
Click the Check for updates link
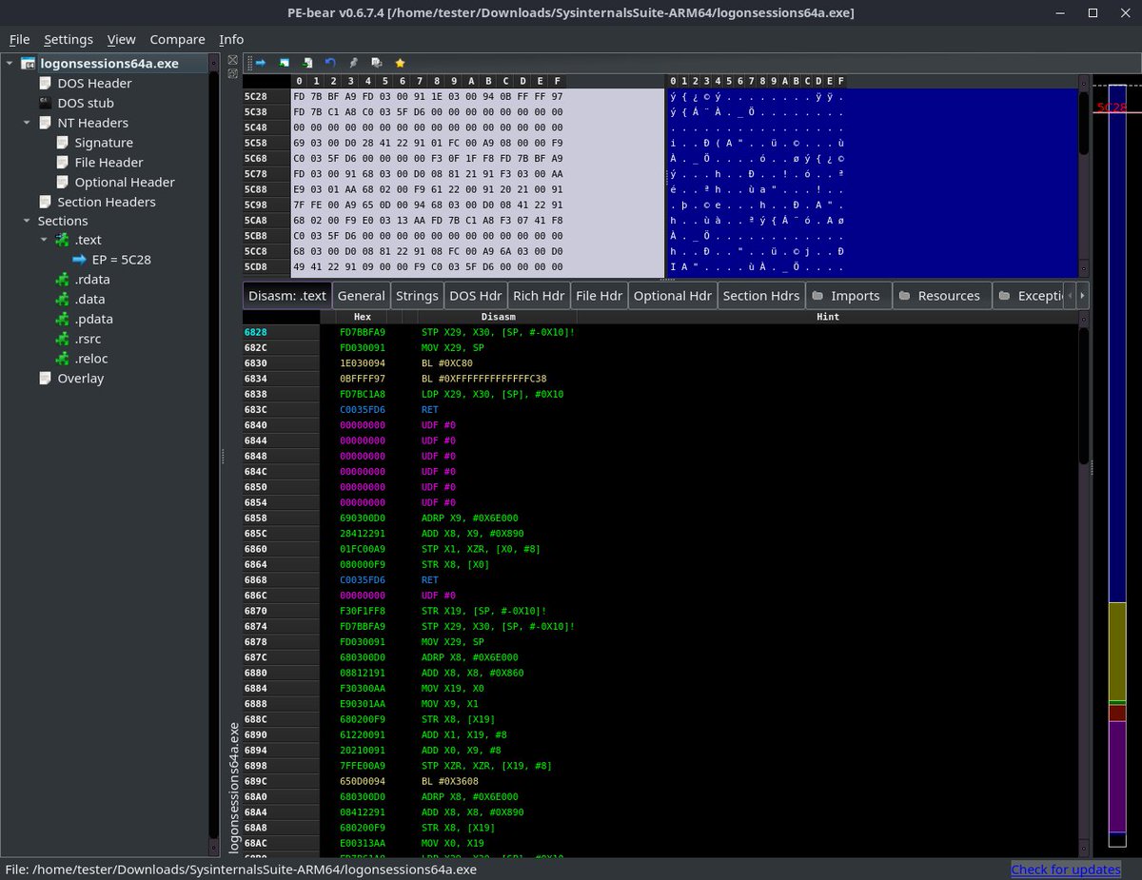(1066, 870)
